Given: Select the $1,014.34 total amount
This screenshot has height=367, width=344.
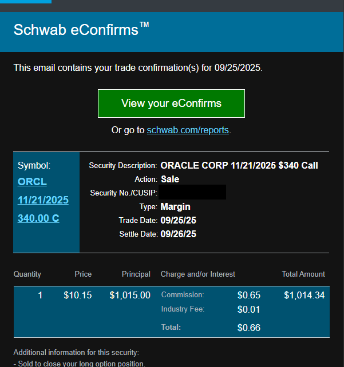Looking at the screenshot, I should pos(304,296).
